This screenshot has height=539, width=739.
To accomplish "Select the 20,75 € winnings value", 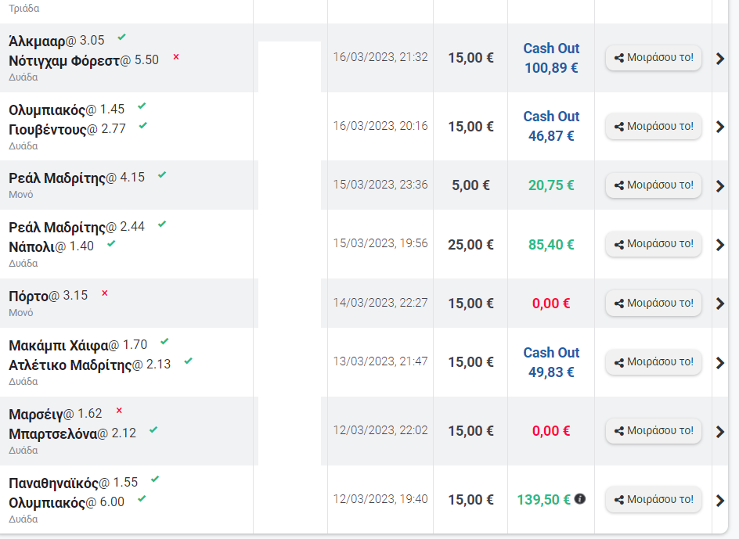I will coord(551,185).
